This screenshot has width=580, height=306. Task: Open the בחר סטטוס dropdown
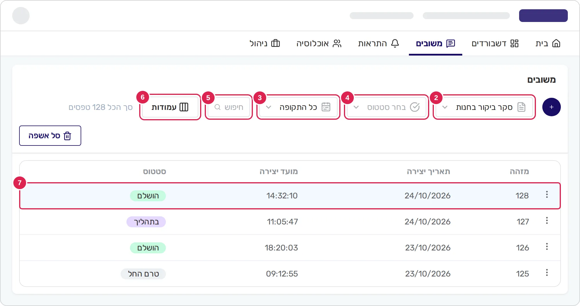[x=386, y=107]
